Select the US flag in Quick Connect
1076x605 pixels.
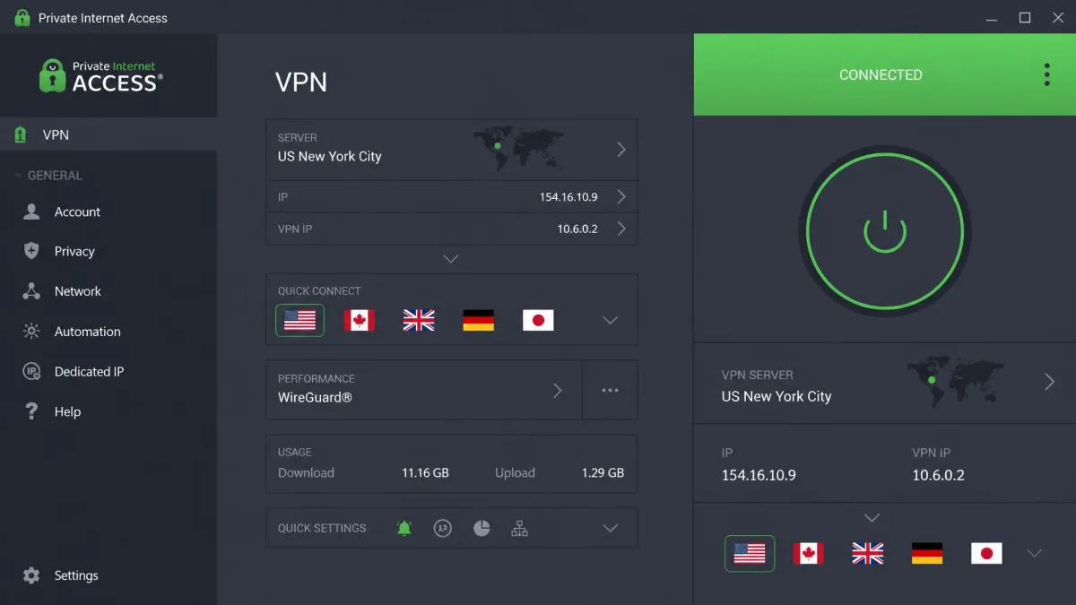299,320
